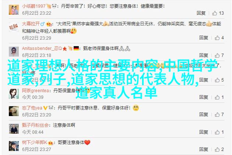Like Anitassbender's comment with 7 likes
The height and width of the screenshot is (155, 232).
217,55
